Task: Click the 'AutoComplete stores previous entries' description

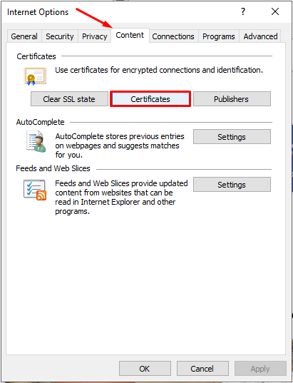Action: coord(120,145)
